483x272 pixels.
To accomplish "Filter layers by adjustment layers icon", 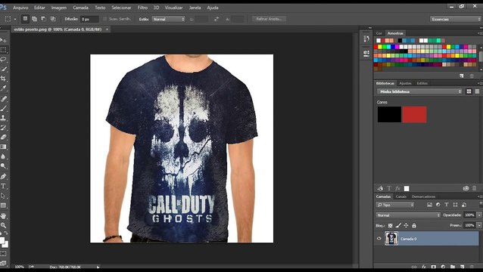I will 438,205.
